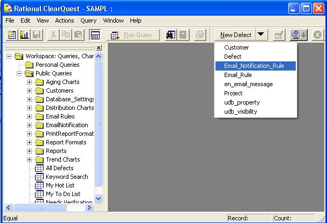Click the Paste clipboard icon
The height and width of the screenshot is (223, 327).
[x=79, y=35]
